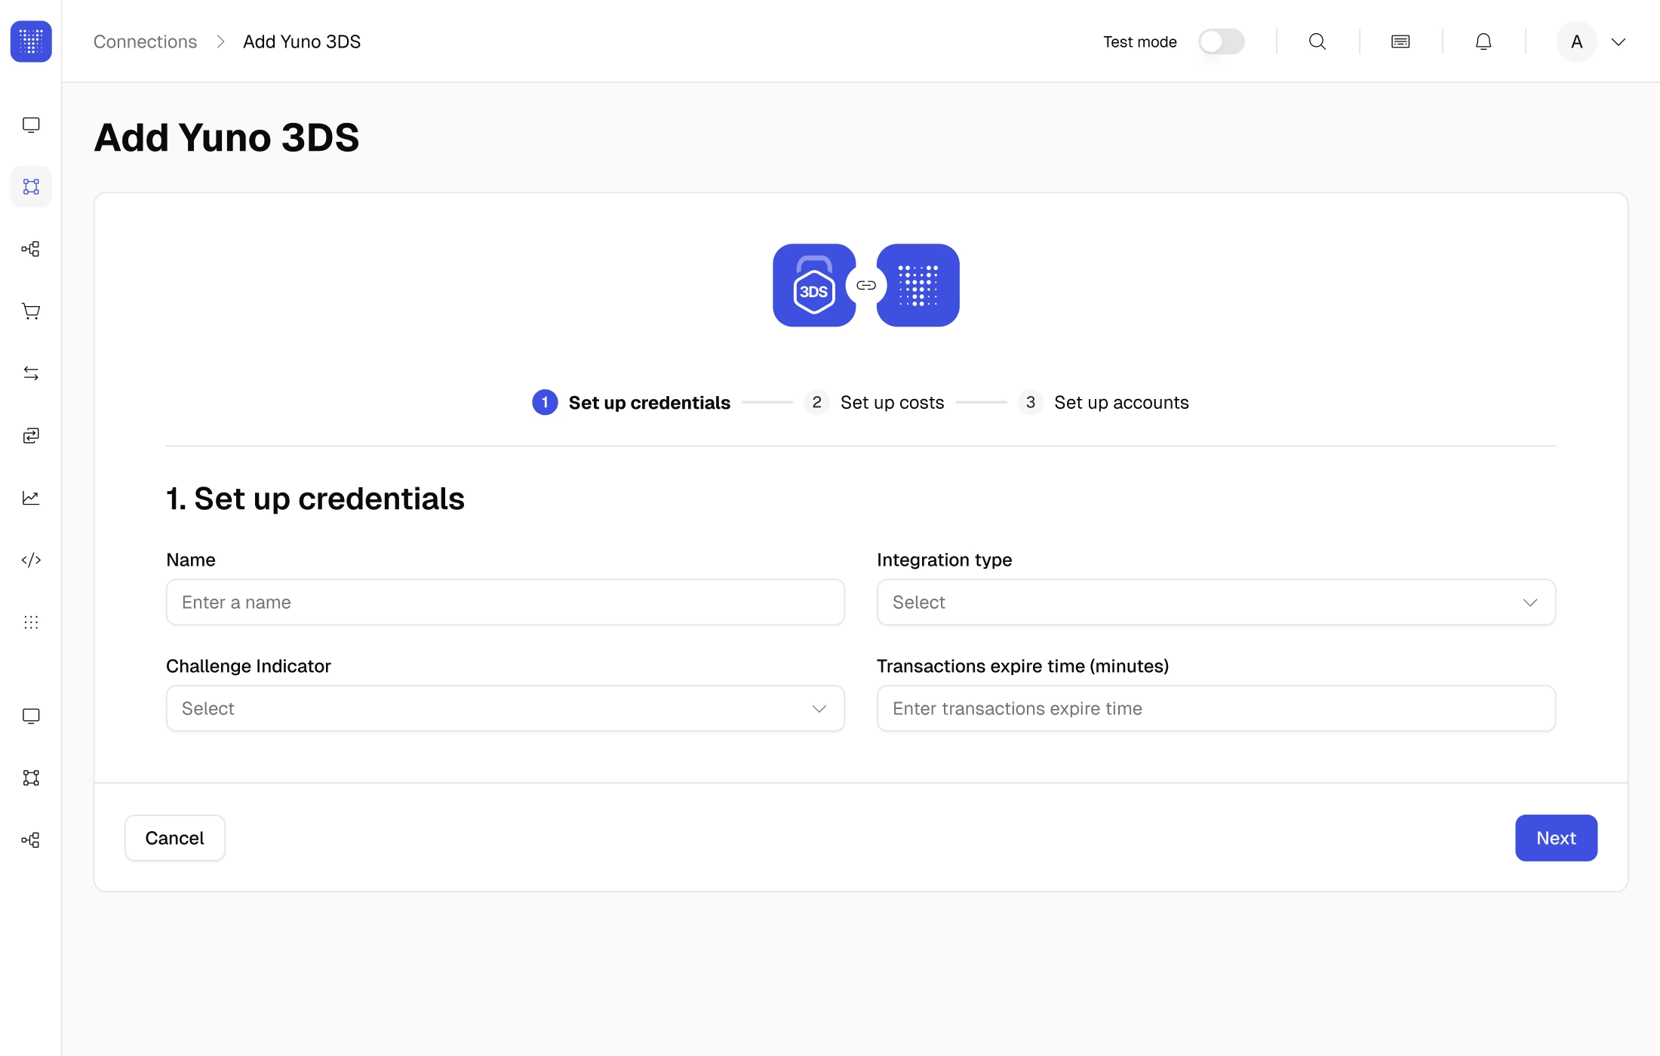Focus the Transactions expire time input
Screen dimensions: 1660x1056
[x=1216, y=708]
